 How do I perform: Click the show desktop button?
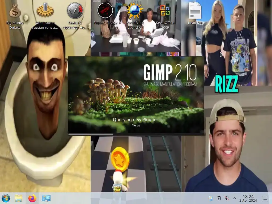click(x=265, y=198)
